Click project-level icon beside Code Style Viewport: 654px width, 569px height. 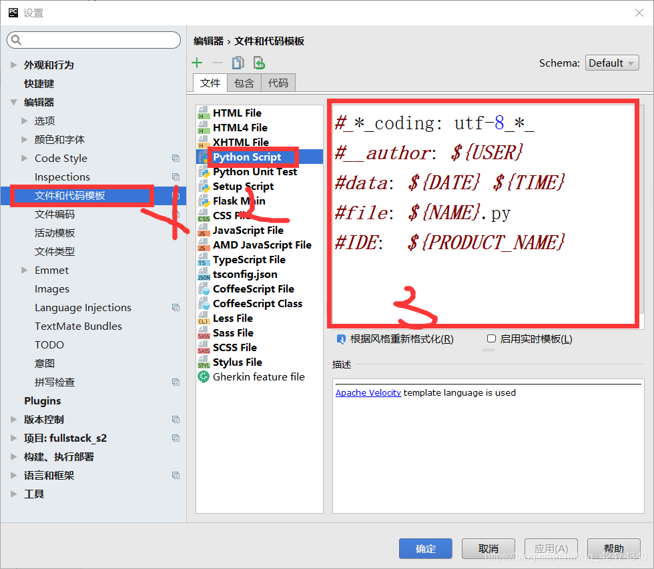coord(176,159)
